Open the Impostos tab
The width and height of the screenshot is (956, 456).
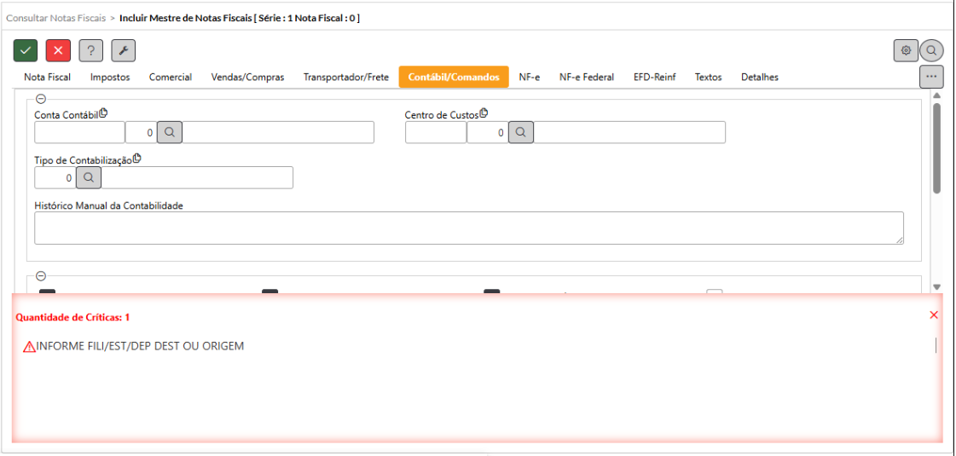pyautogui.click(x=110, y=78)
